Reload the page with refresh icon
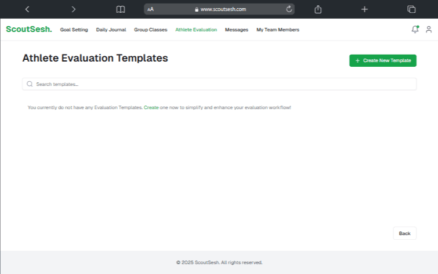The width and height of the screenshot is (438, 274). [289, 9]
